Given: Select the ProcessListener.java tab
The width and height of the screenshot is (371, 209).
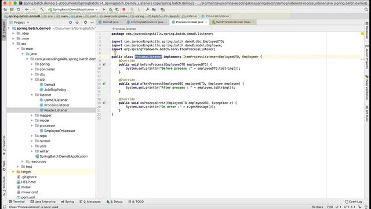Looking at the screenshot, I should click(x=190, y=22).
